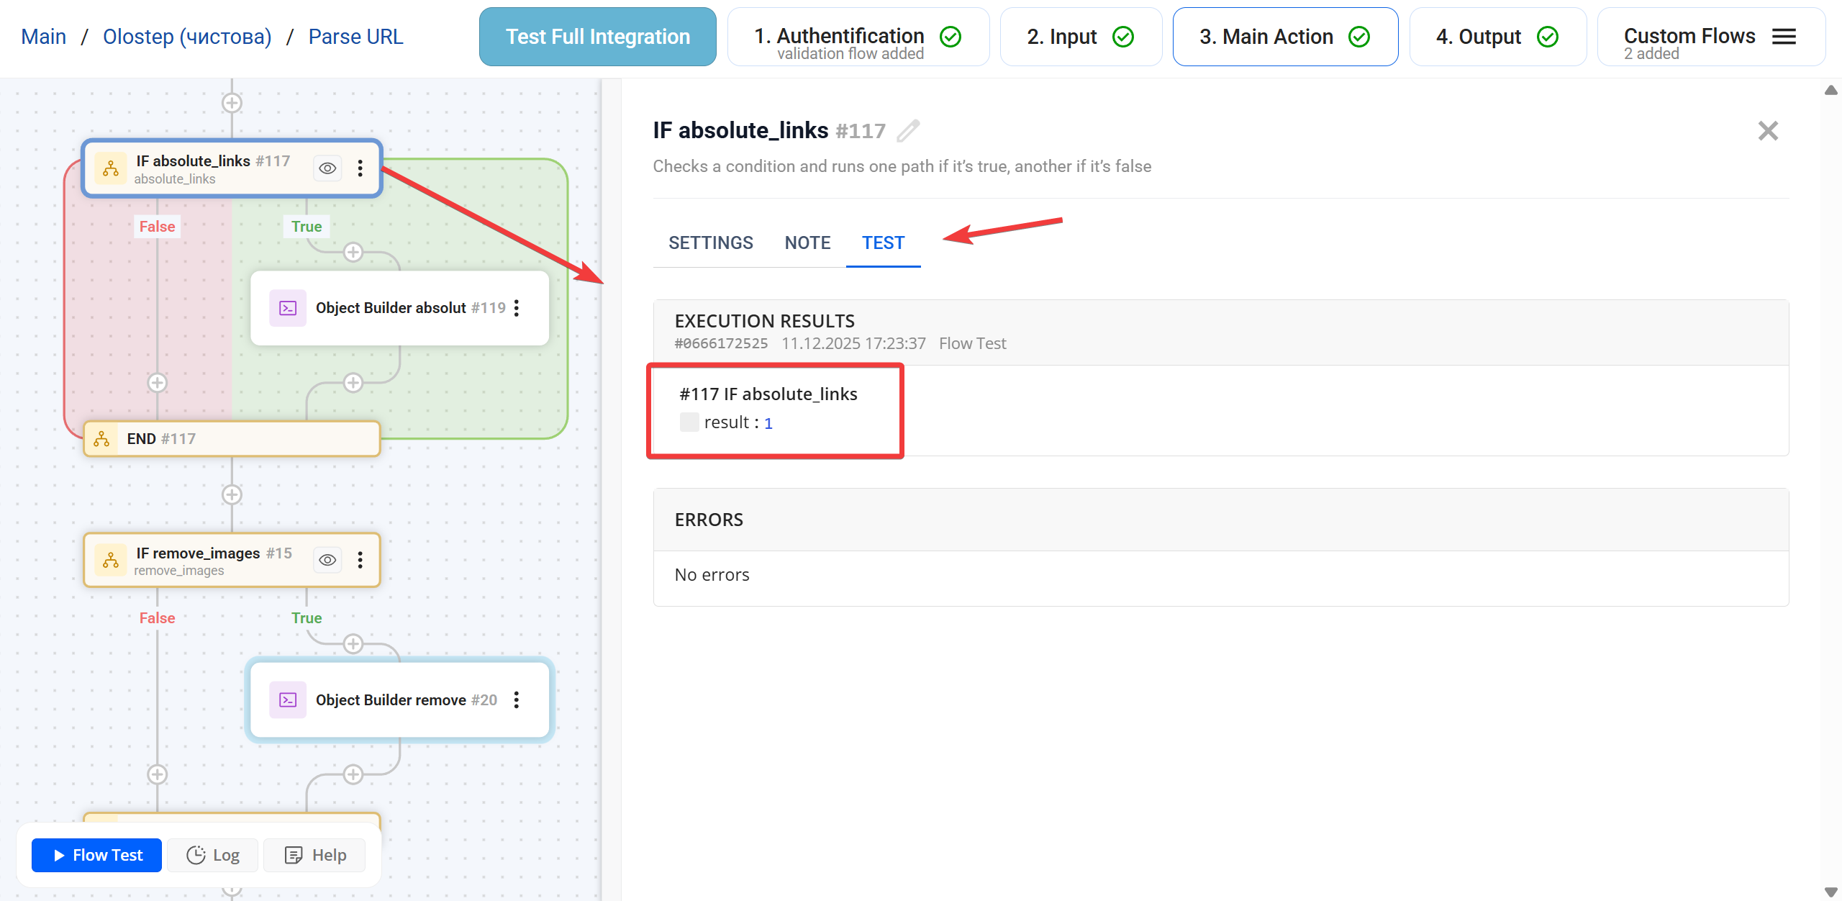Open three-dot menu of IF remove_images node

360,560
